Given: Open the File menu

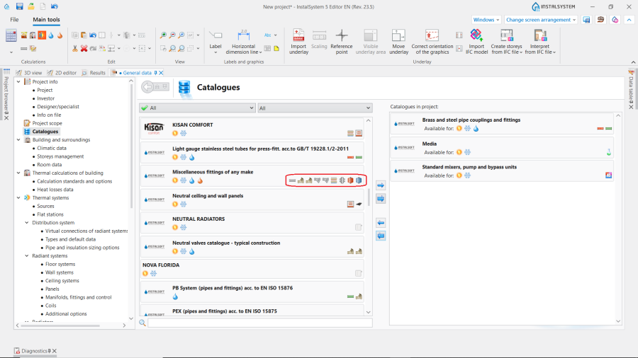Looking at the screenshot, I should [14, 20].
